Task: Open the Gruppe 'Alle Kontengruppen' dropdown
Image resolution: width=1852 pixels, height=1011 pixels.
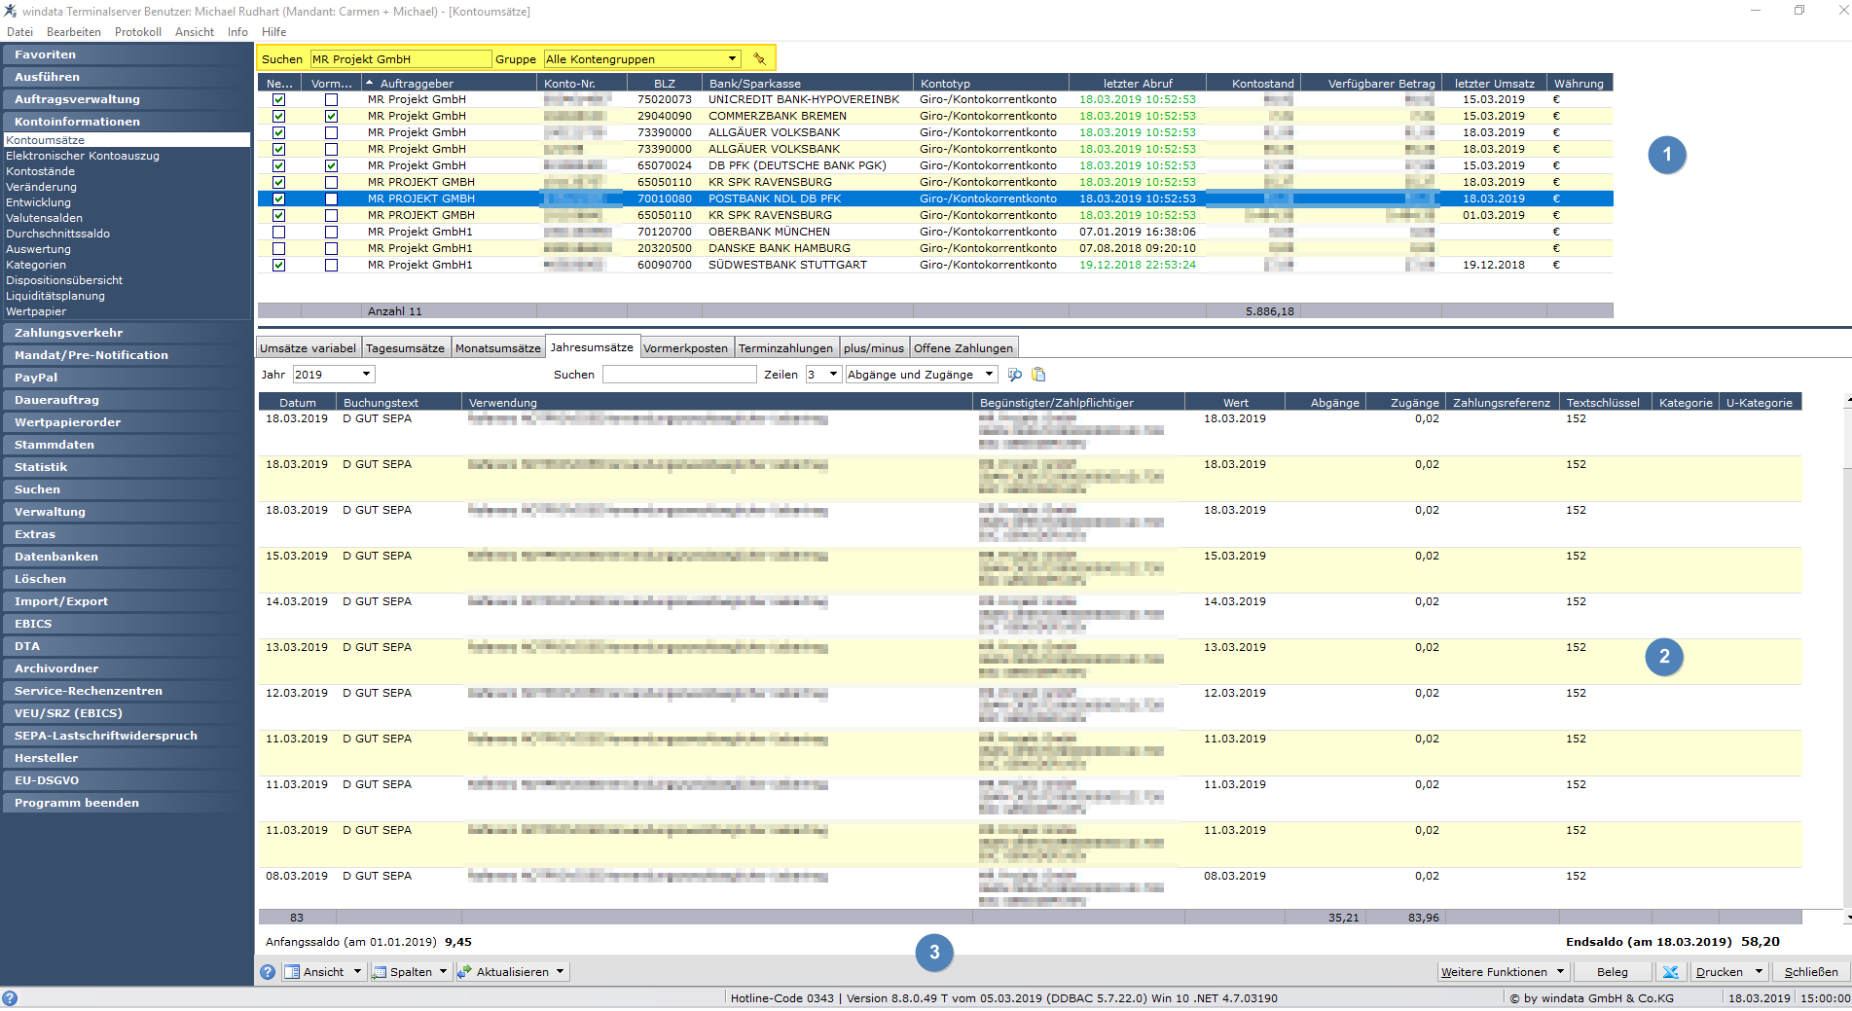Action: click(642, 59)
